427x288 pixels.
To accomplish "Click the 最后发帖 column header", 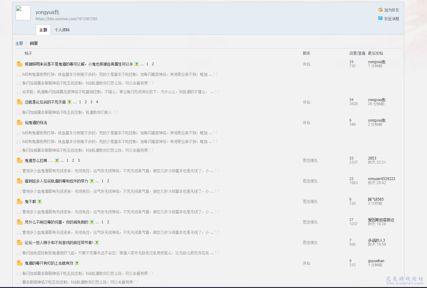I will (375, 53).
